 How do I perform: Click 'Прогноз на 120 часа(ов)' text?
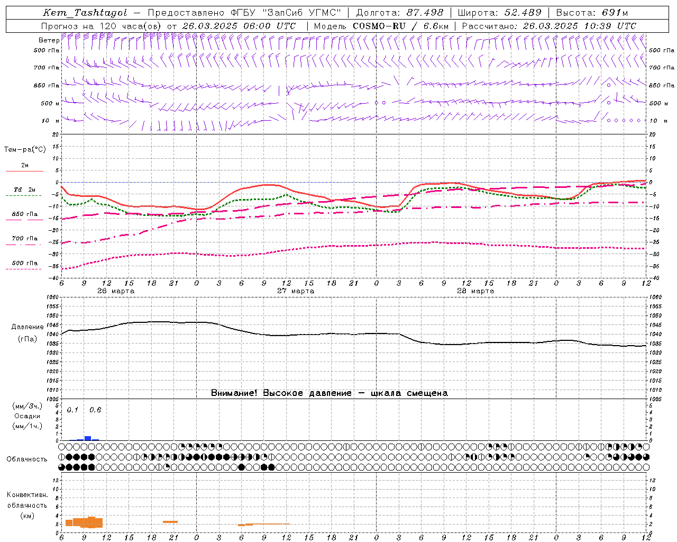click(x=103, y=26)
